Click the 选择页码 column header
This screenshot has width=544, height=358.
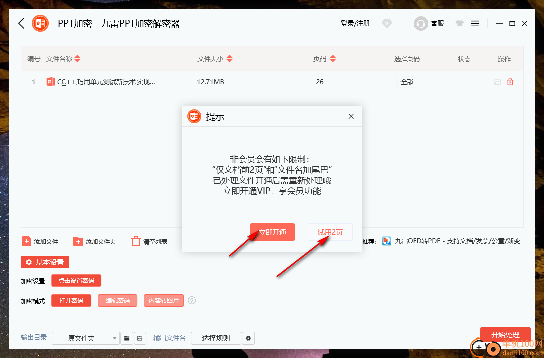tap(407, 59)
